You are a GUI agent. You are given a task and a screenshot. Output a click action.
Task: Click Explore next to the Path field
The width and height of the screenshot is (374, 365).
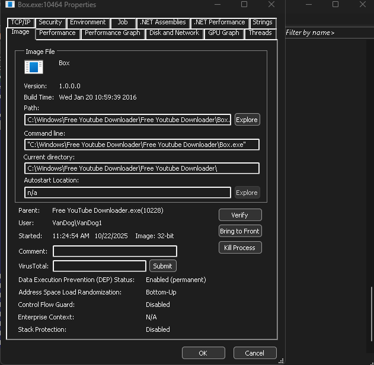click(x=247, y=120)
